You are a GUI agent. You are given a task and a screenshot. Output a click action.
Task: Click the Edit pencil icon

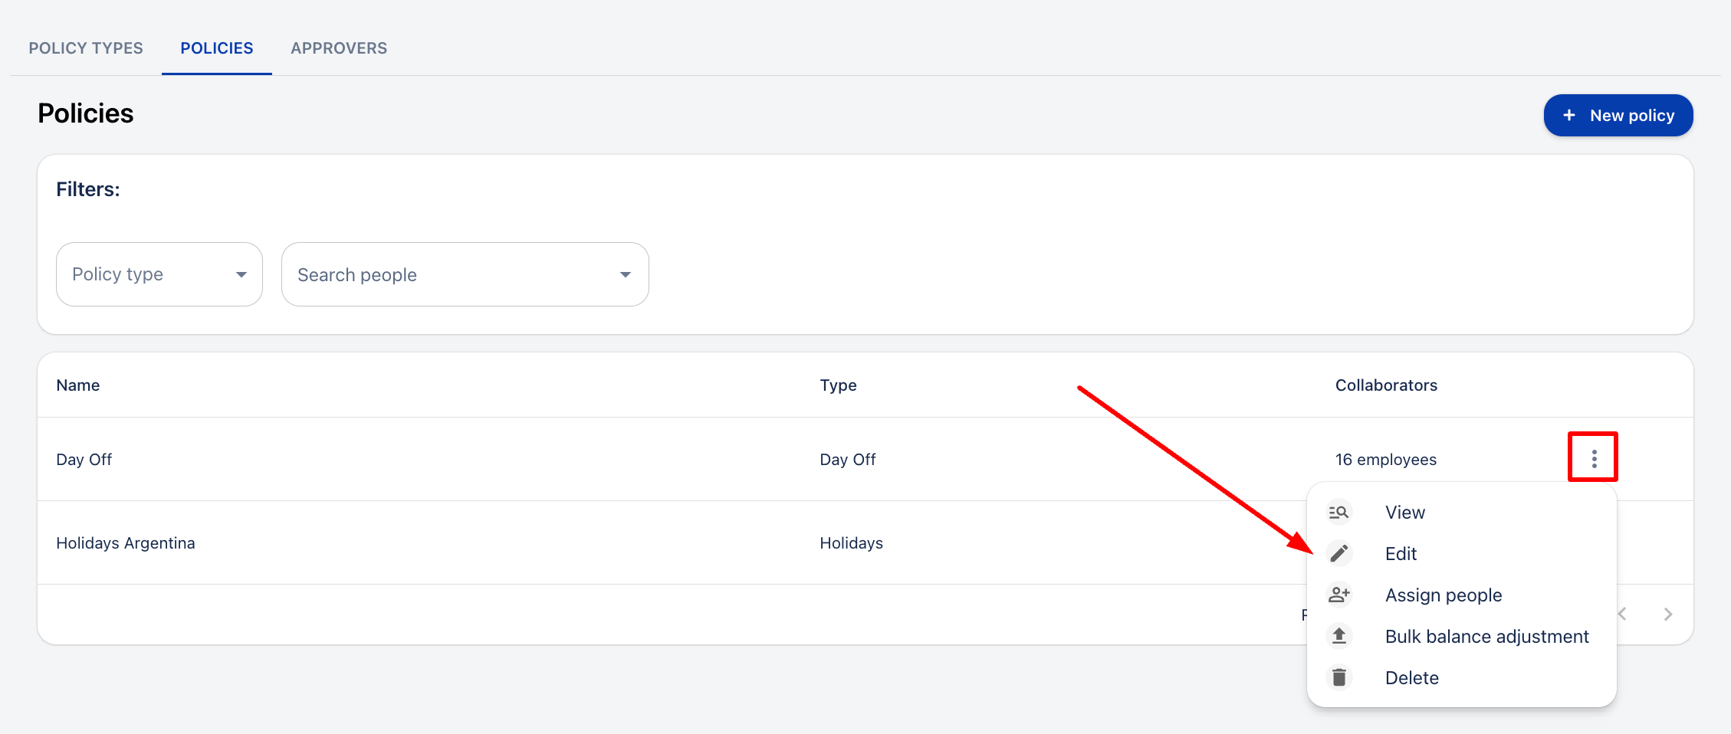[x=1338, y=554]
